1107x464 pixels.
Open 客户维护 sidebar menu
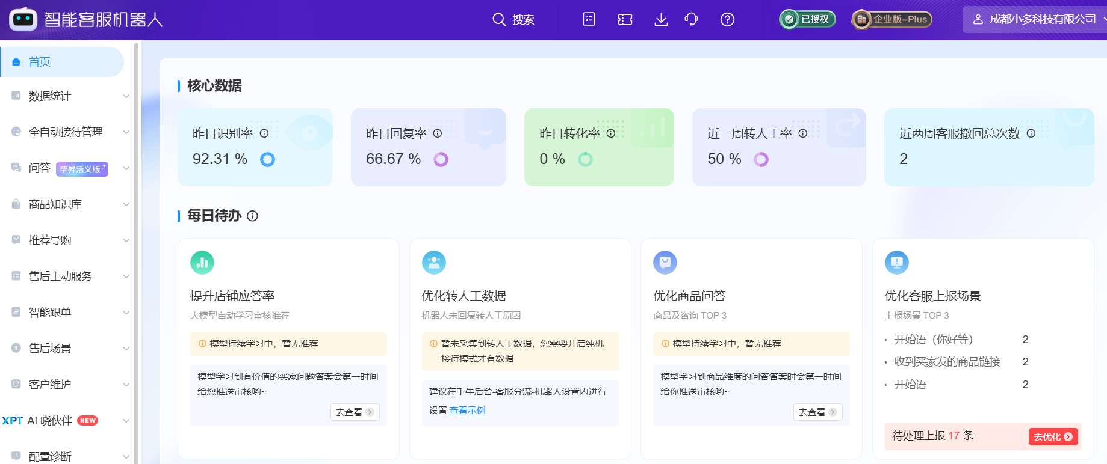66,385
